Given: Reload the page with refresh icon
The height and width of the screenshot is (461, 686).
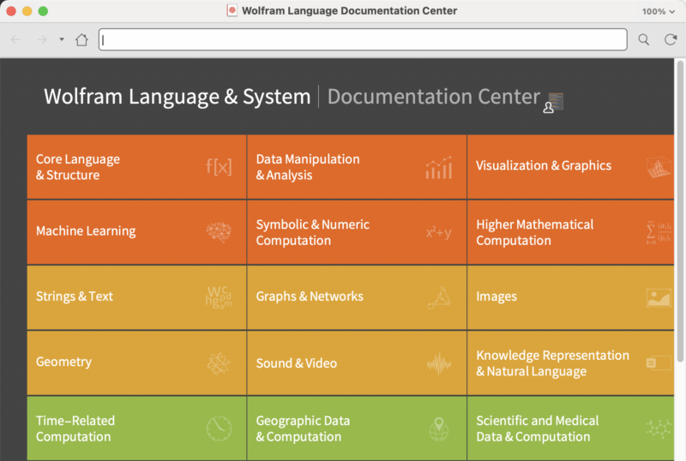Looking at the screenshot, I should [671, 39].
